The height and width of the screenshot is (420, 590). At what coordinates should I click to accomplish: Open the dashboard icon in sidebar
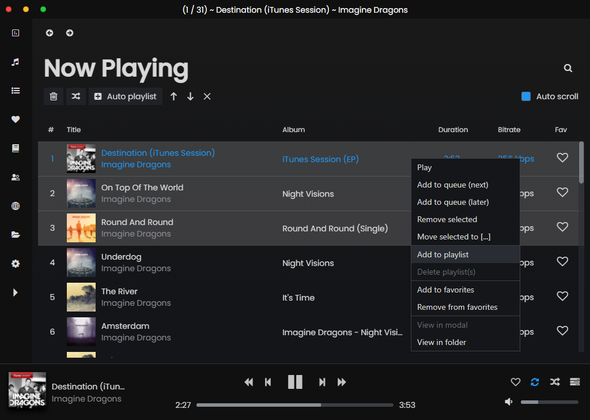coord(16,33)
